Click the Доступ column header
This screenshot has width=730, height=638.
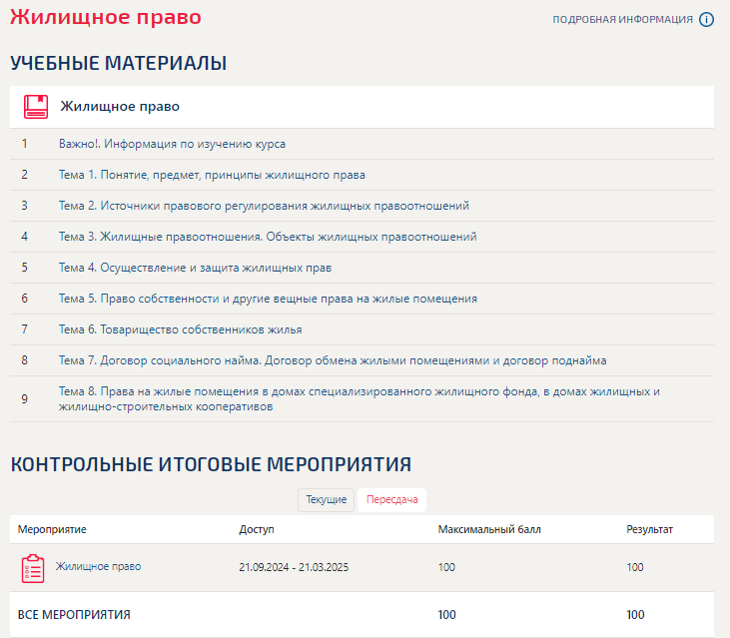coord(257,529)
